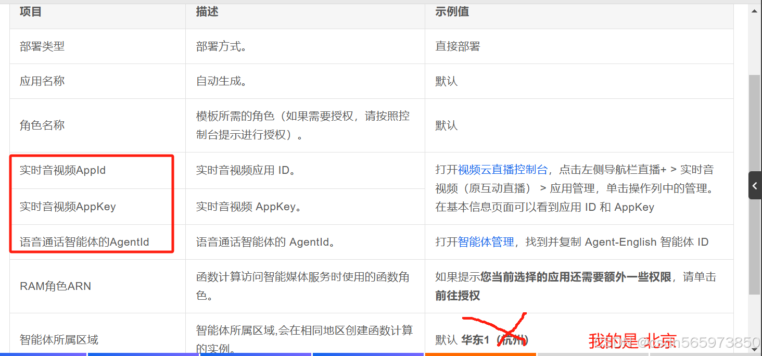Screen dimensions: 762x356
Task: Click the 描述 column header
Action: pos(207,11)
